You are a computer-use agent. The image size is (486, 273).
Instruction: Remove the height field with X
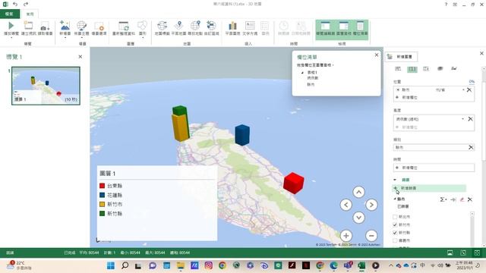click(470, 119)
